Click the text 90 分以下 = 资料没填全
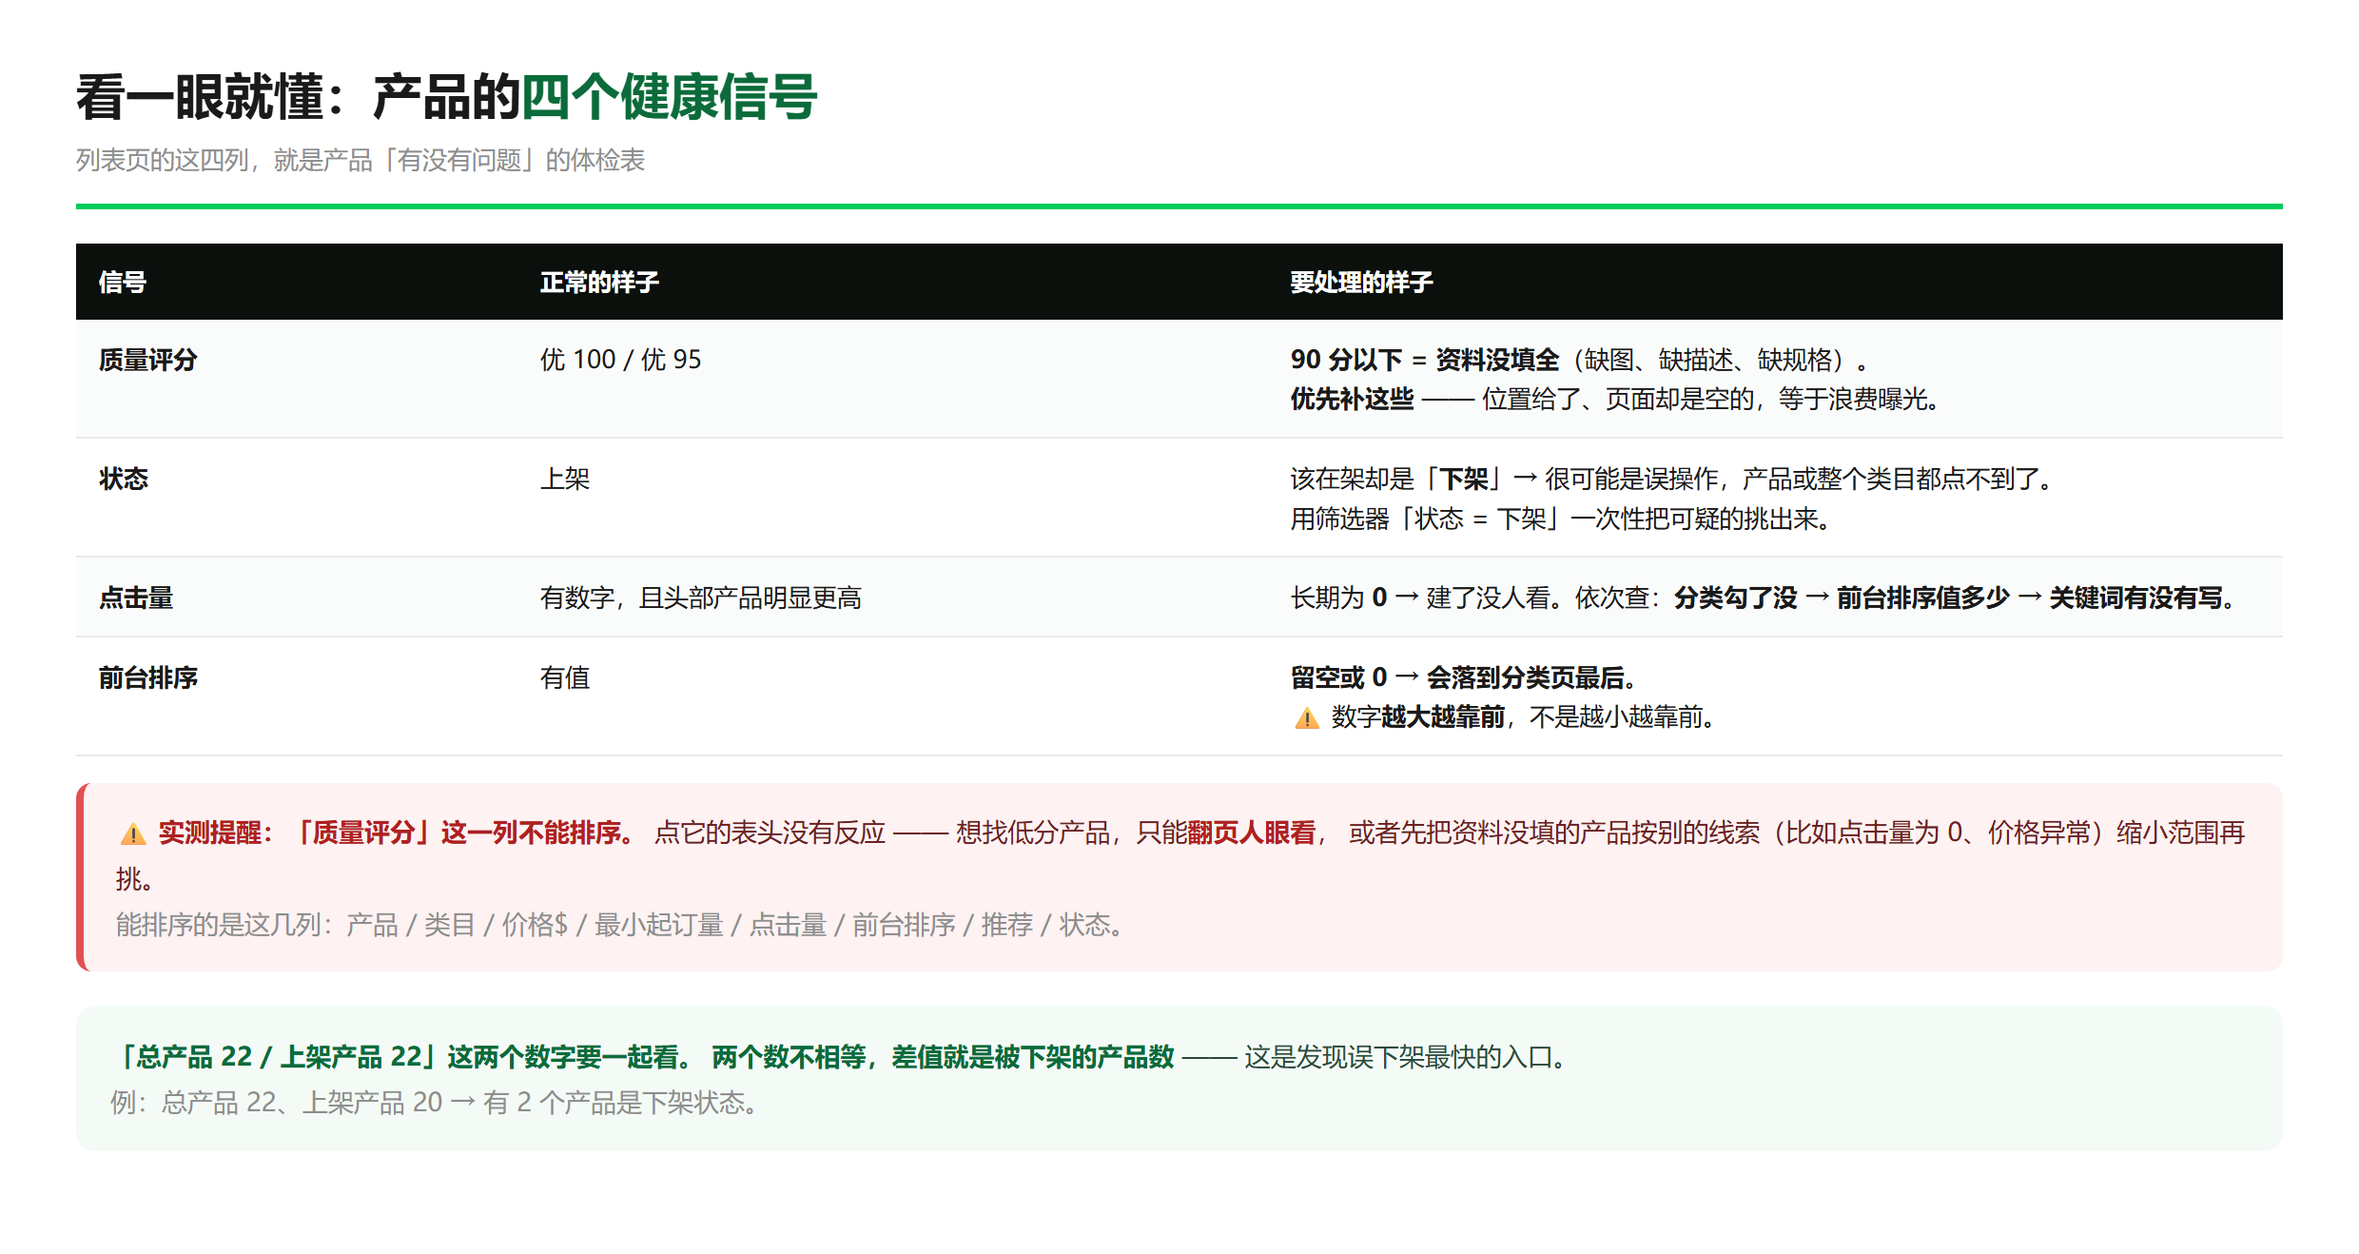The image size is (2359, 1254). tap(1425, 360)
